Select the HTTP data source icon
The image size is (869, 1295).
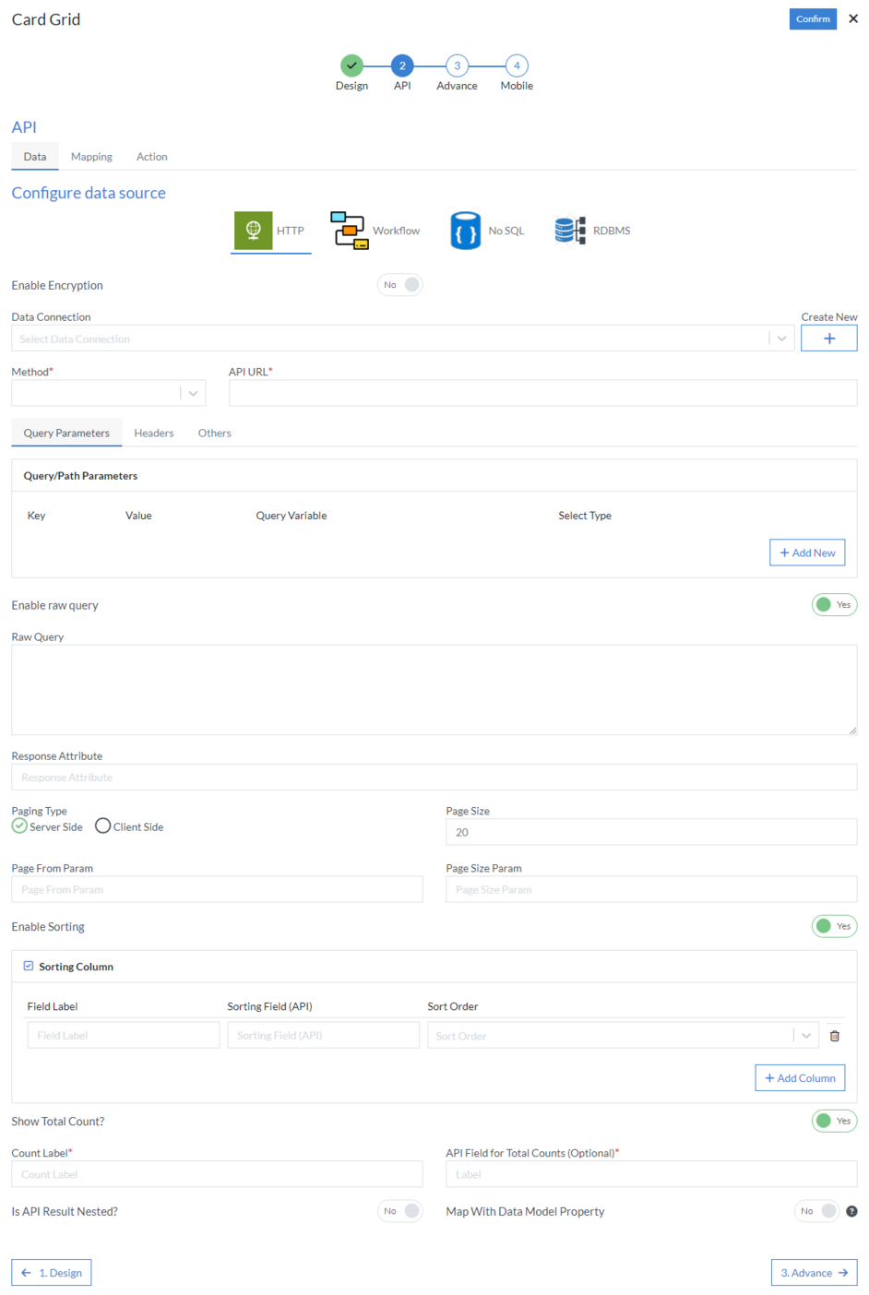pos(252,231)
